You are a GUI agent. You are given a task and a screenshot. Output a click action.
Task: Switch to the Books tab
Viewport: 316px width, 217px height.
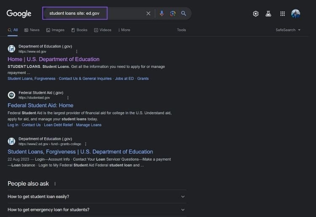pos(79,30)
